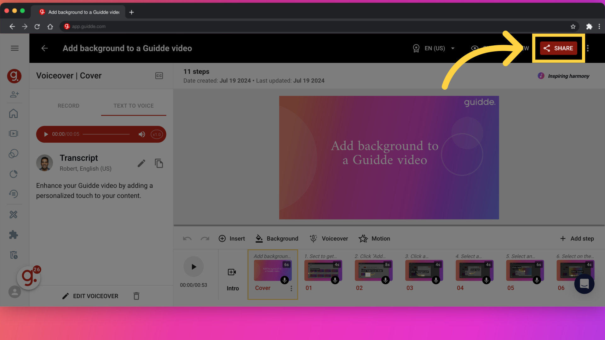Open the invite members icon
This screenshot has width=605, height=340.
click(14, 94)
